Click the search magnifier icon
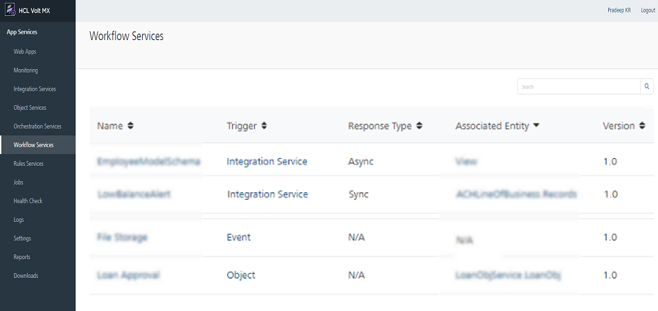The image size is (658, 311). tap(647, 86)
